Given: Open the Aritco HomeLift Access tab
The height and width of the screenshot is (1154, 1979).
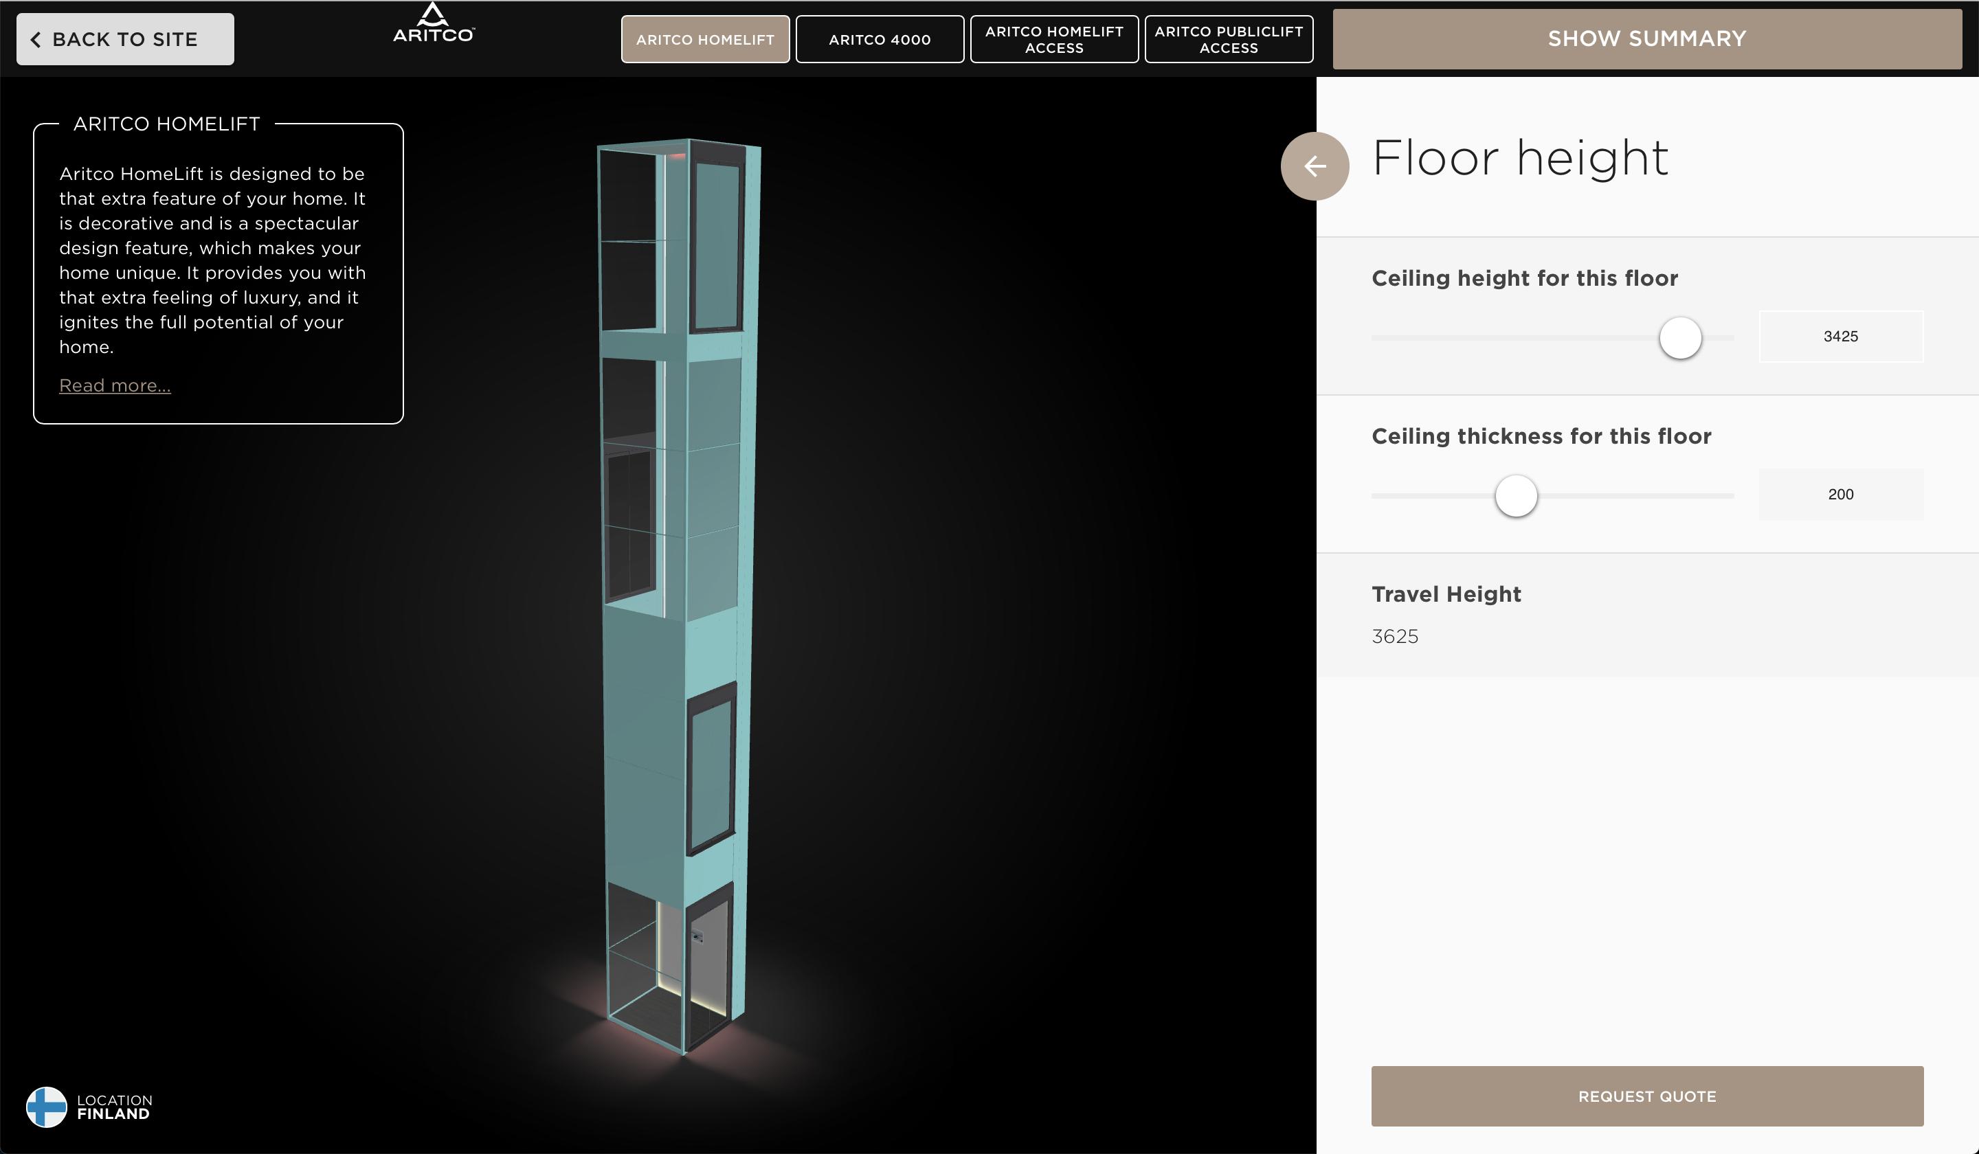Looking at the screenshot, I should coord(1054,39).
